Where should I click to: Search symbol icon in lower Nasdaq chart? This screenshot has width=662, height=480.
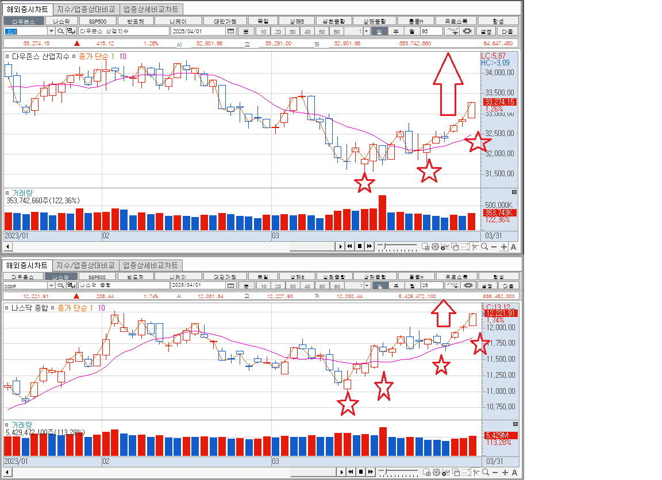coord(61,285)
